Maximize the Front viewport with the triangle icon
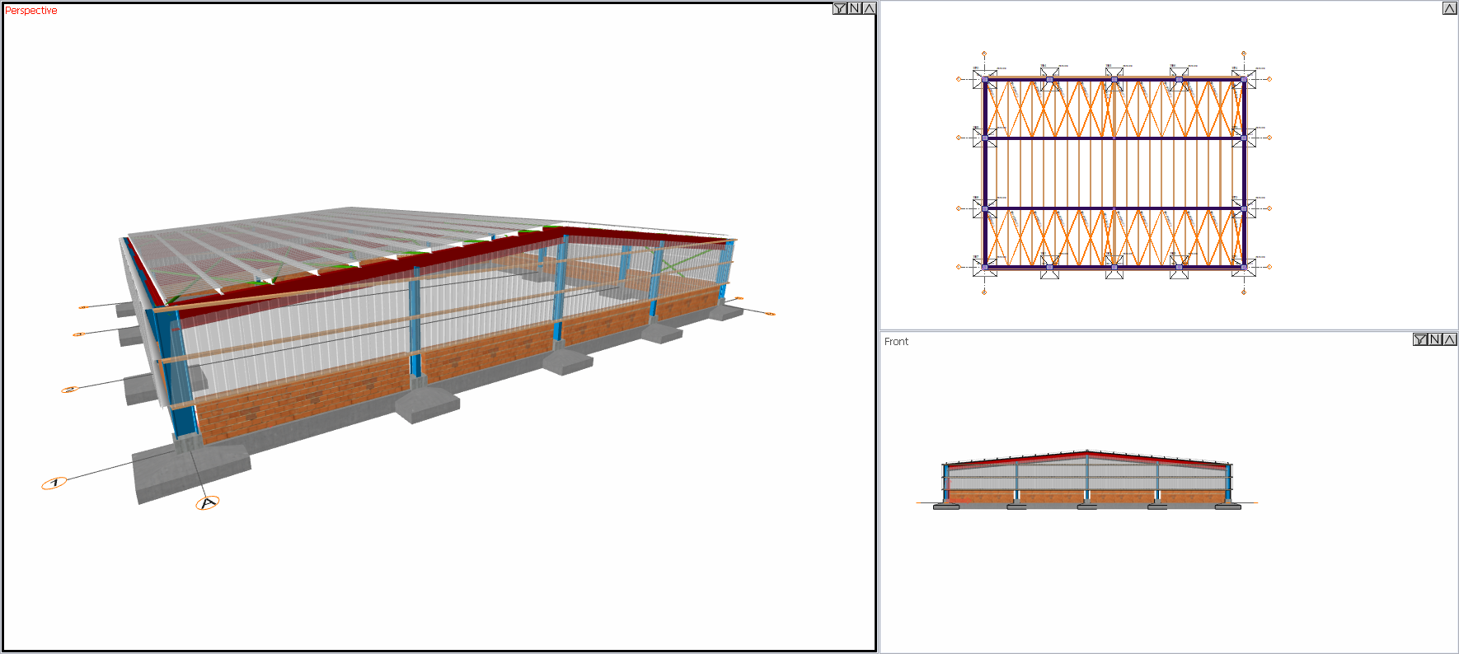 tap(1449, 339)
